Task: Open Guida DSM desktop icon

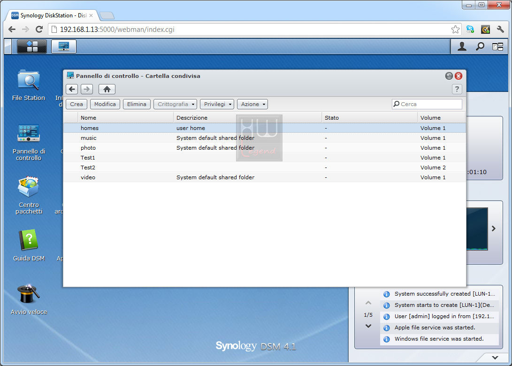Action: [x=29, y=245]
